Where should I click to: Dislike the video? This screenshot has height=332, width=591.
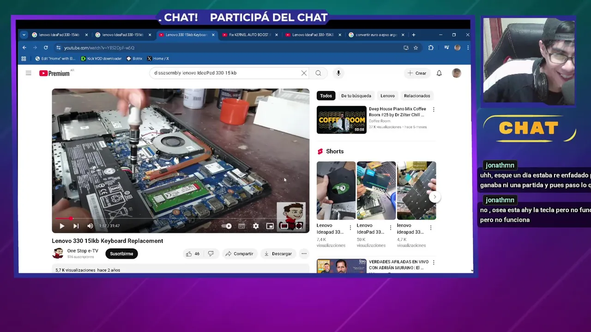point(211,254)
